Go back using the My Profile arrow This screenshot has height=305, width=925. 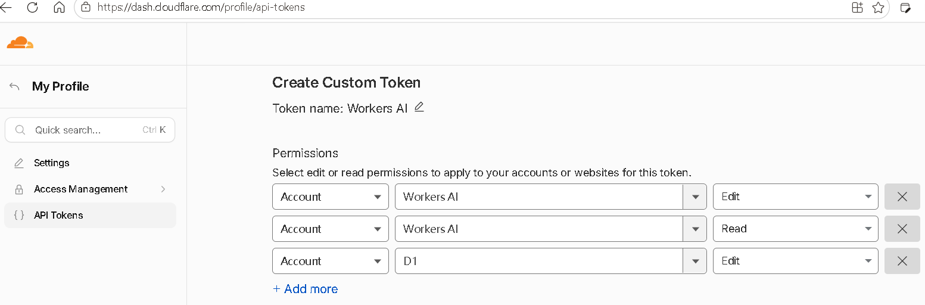pyautogui.click(x=15, y=86)
